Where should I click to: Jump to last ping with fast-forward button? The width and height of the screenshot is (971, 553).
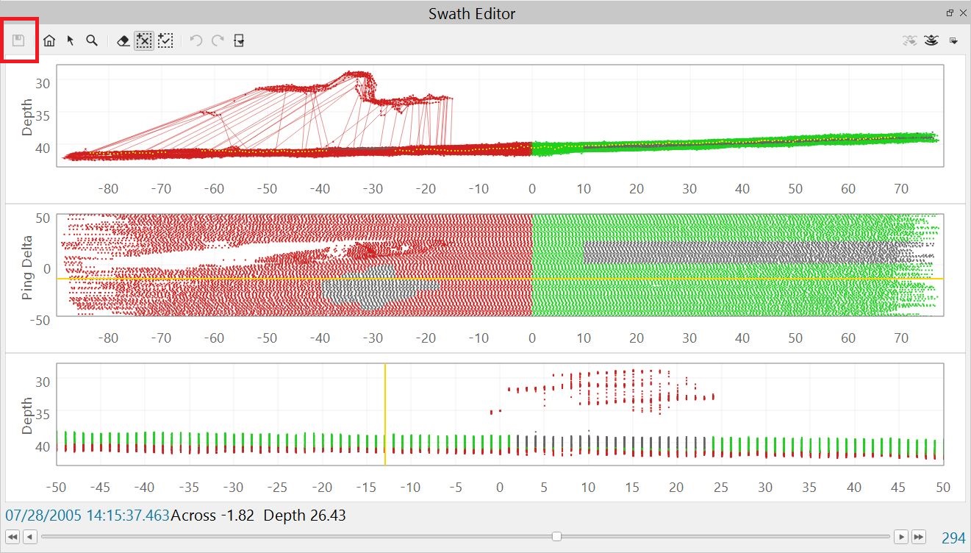(919, 537)
